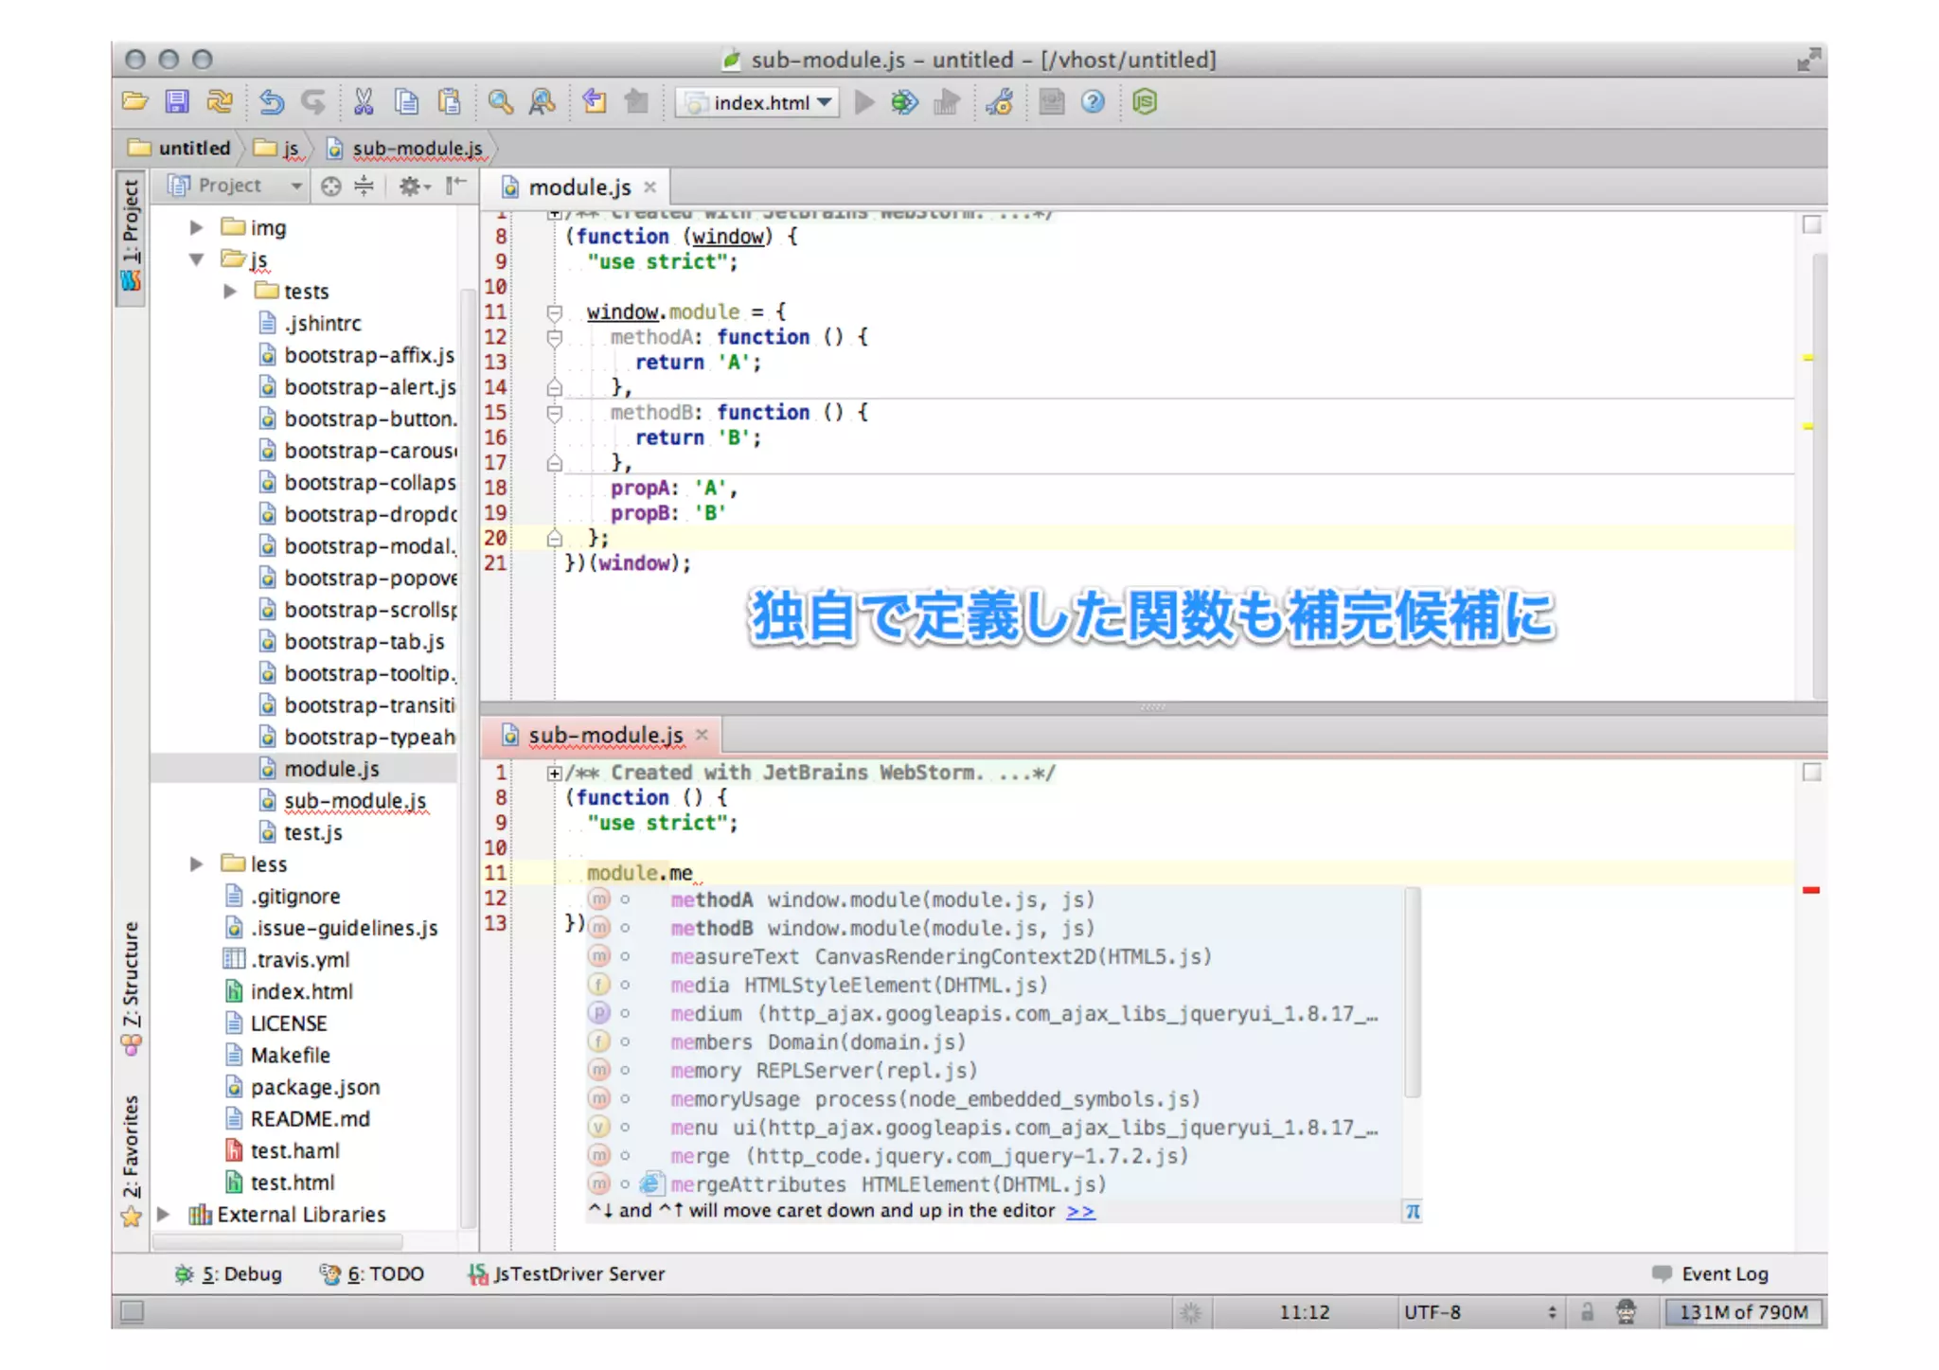
Task: Expand the img folder in the tree
Action: pos(196,227)
